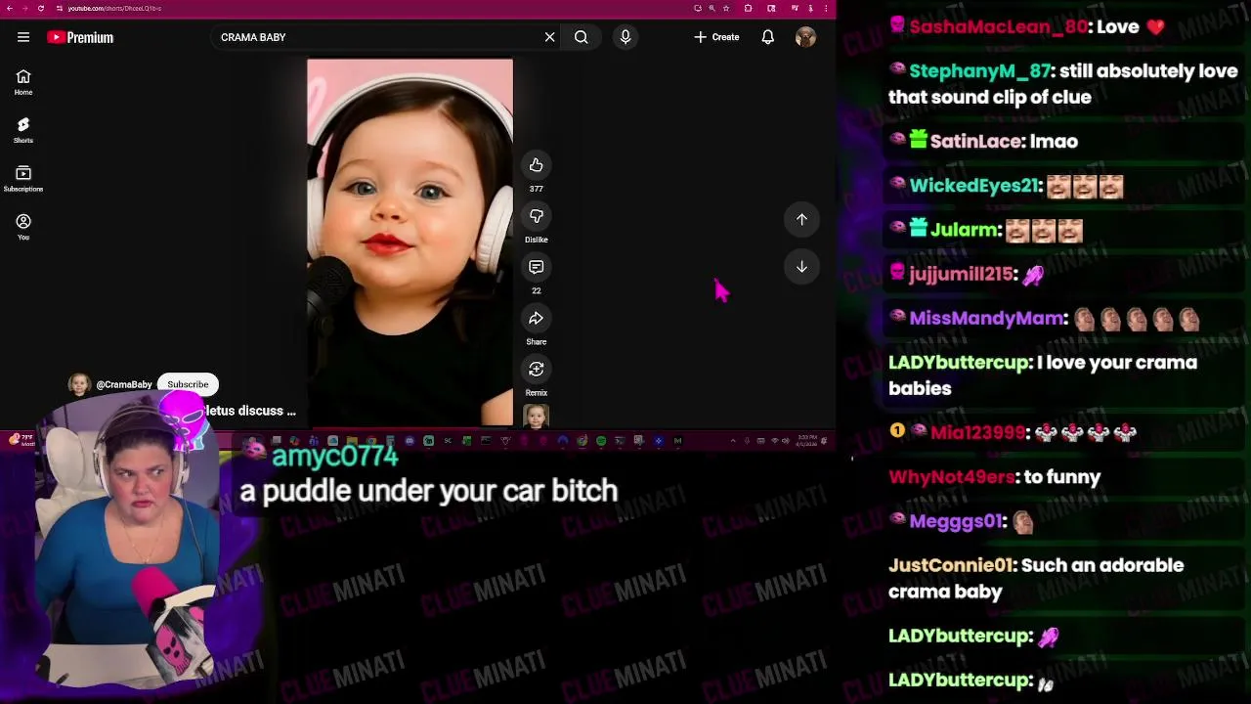The width and height of the screenshot is (1251, 704).
Task: Pause the Short by clicking the video
Action: point(410,242)
